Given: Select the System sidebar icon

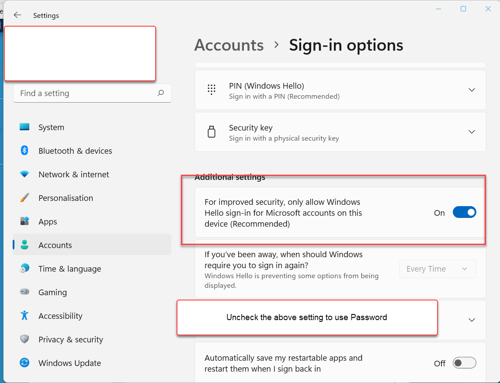Looking at the screenshot, I should 24,127.
